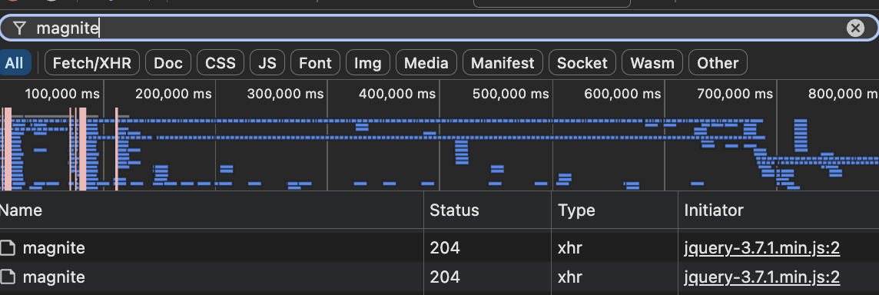Clear the magnite filter text
This screenshot has width=879, height=295.
click(x=855, y=28)
